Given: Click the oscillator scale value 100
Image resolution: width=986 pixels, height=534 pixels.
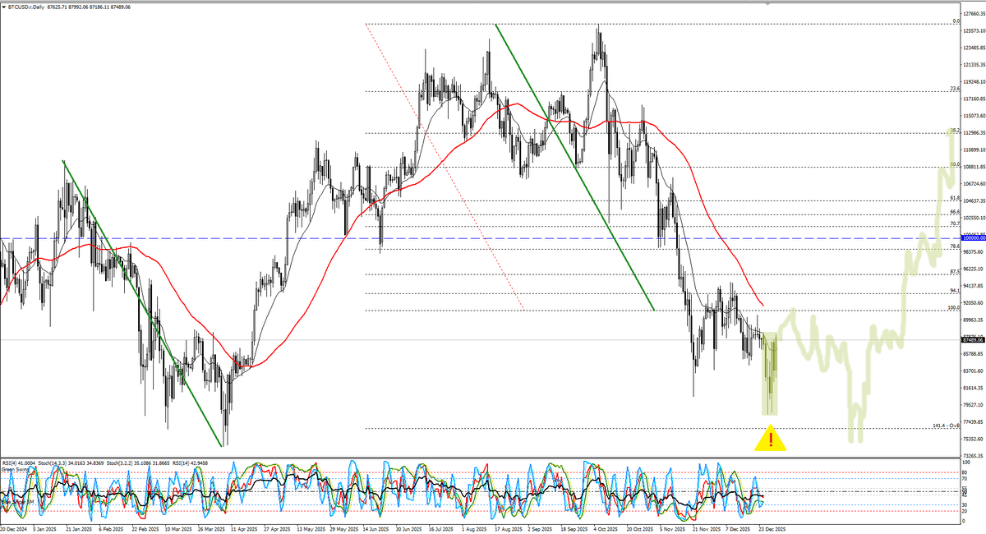Looking at the screenshot, I should (967, 463).
